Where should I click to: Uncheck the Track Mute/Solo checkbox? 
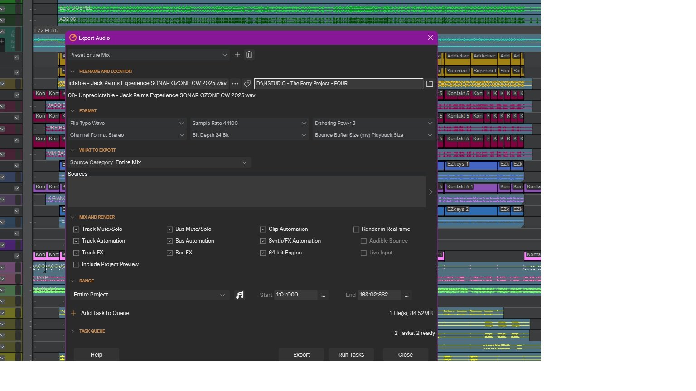(76, 229)
